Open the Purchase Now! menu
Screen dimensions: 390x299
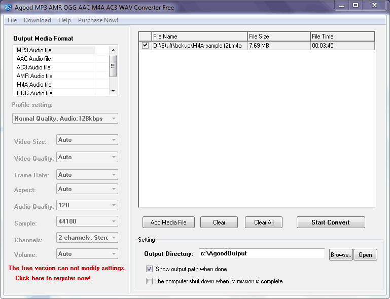tap(98, 20)
